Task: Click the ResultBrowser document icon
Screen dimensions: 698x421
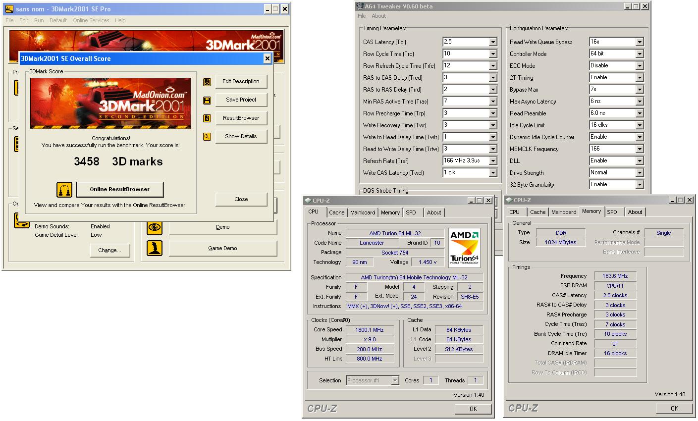Action: pyautogui.click(x=207, y=118)
